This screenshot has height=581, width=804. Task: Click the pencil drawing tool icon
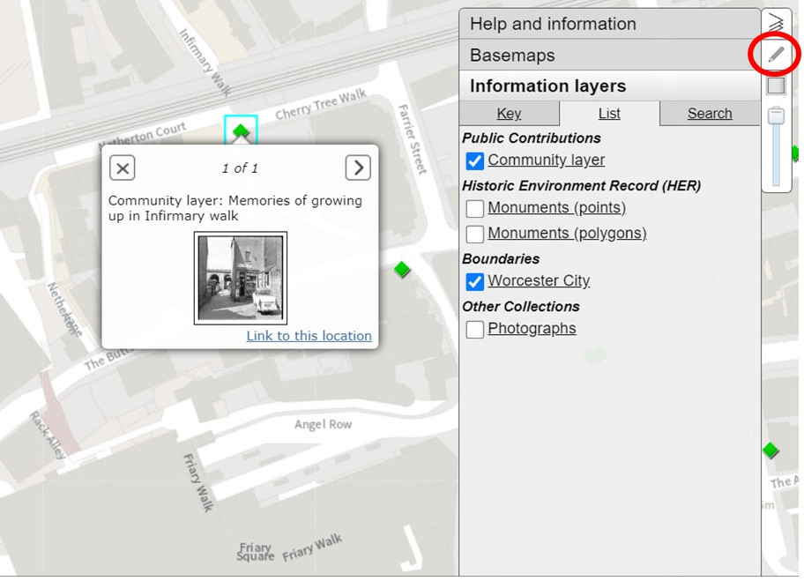pyautogui.click(x=776, y=55)
